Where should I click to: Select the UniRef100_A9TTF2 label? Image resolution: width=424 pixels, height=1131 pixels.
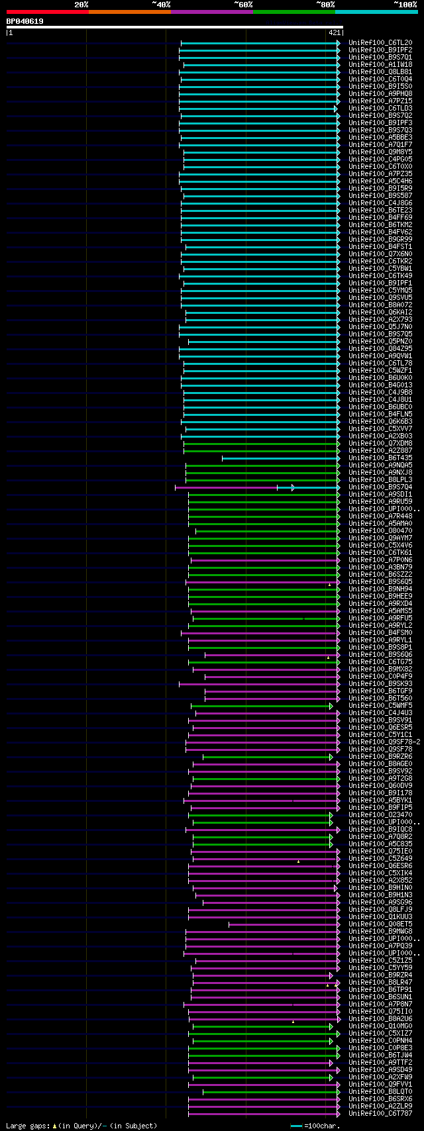380,1063
